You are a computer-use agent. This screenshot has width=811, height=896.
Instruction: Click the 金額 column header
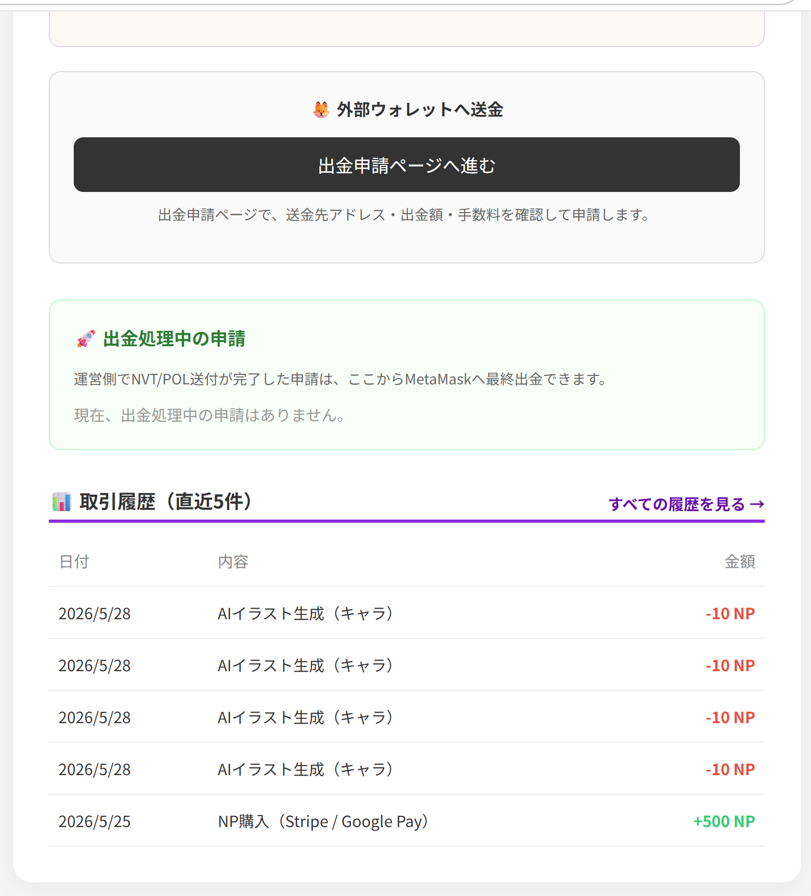pyautogui.click(x=739, y=561)
